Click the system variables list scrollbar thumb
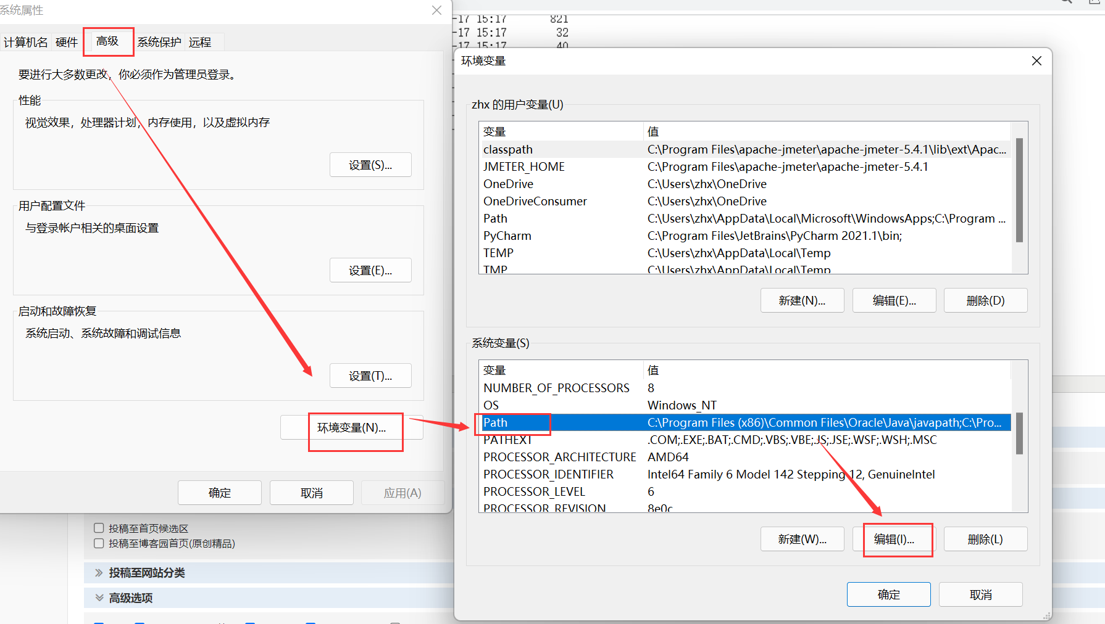 point(1019,433)
